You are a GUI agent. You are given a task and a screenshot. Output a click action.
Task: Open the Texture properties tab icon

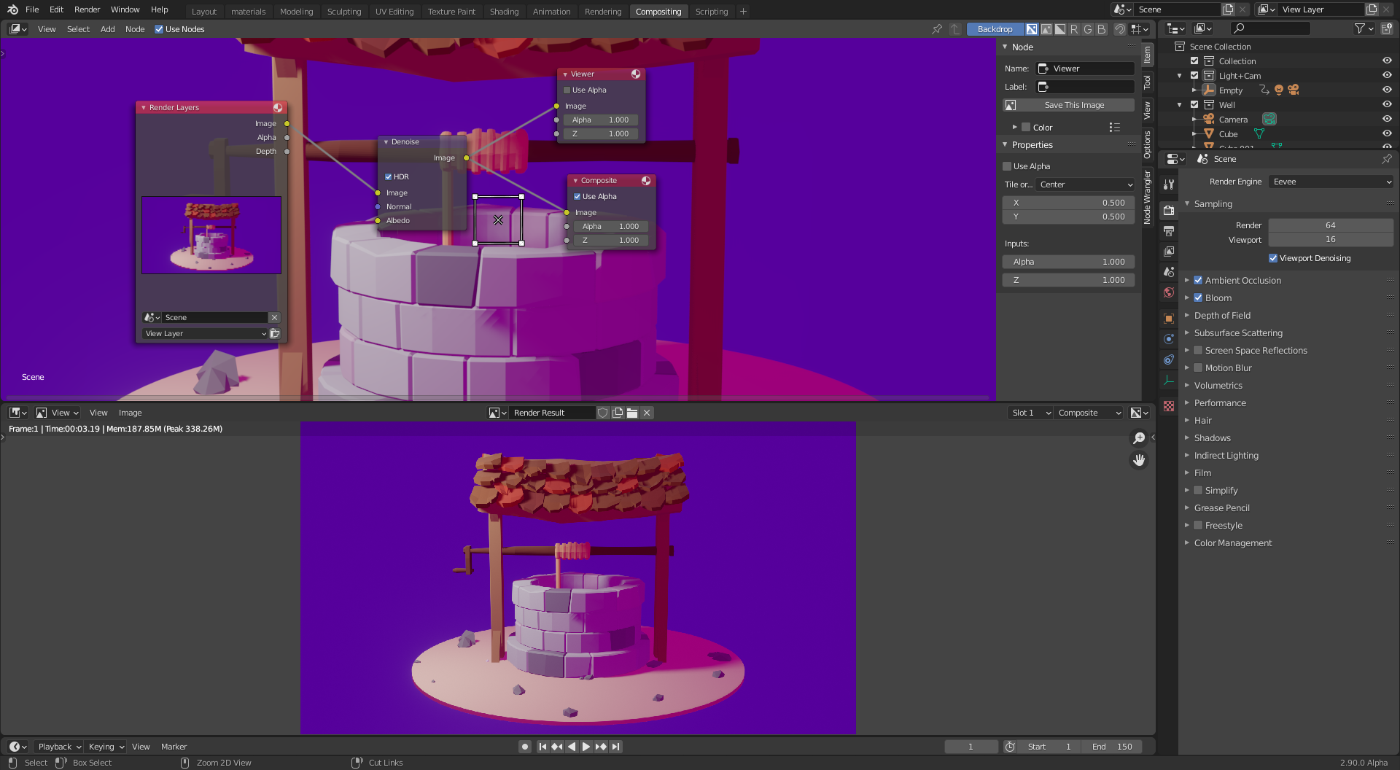[1169, 406]
